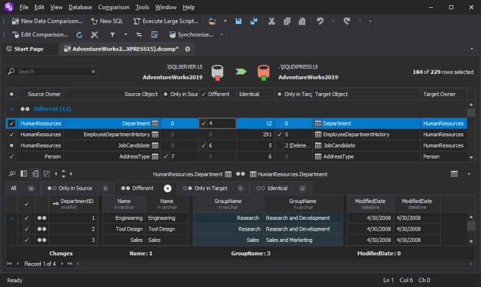Click the horizontal scrollbar right arrow

point(471,264)
